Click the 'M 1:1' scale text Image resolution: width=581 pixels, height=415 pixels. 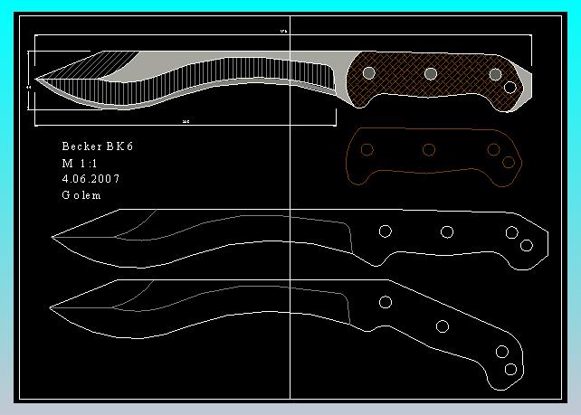(x=80, y=164)
